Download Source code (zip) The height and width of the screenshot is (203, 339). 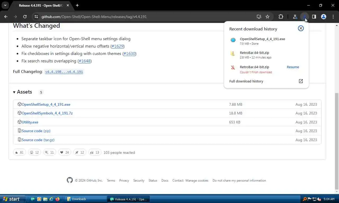36,131
